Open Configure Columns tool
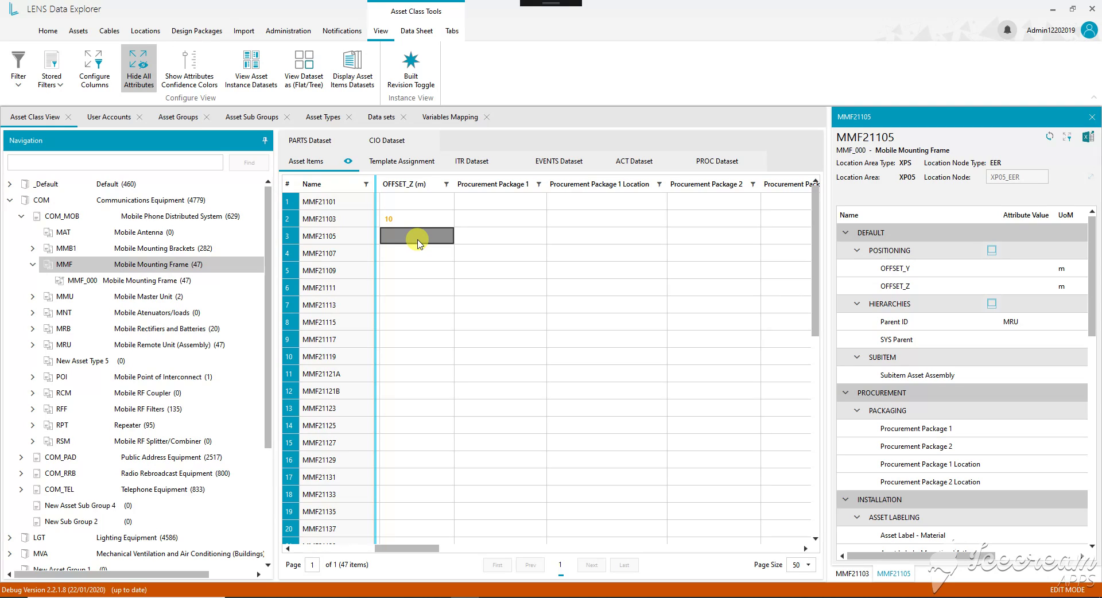1102x598 pixels. (94, 68)
